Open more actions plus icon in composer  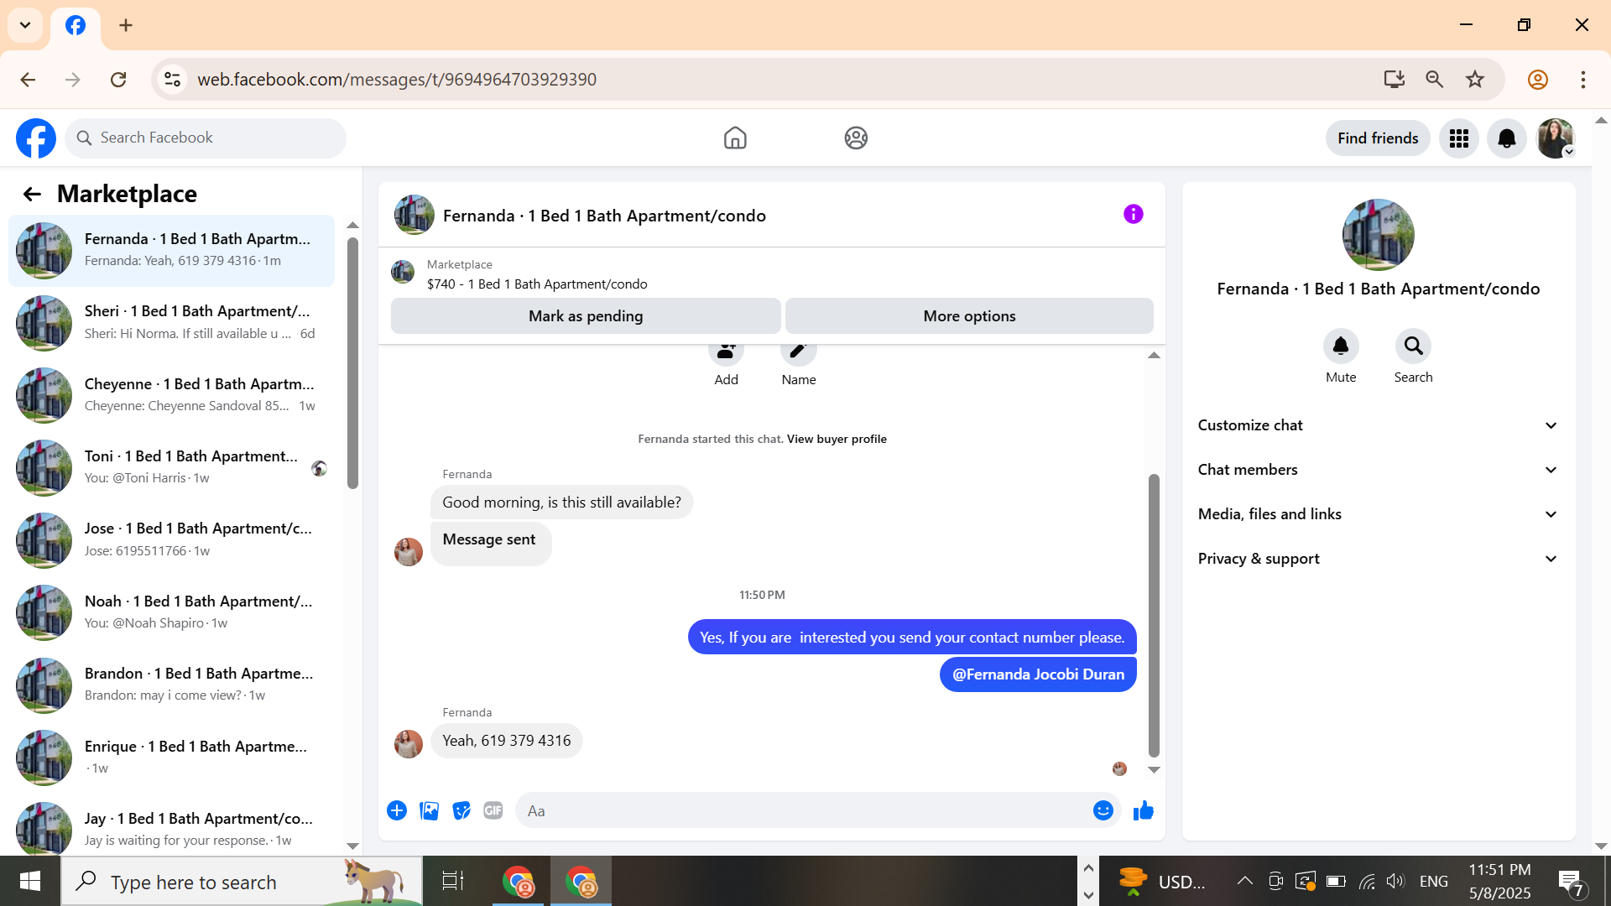[397, 811]
